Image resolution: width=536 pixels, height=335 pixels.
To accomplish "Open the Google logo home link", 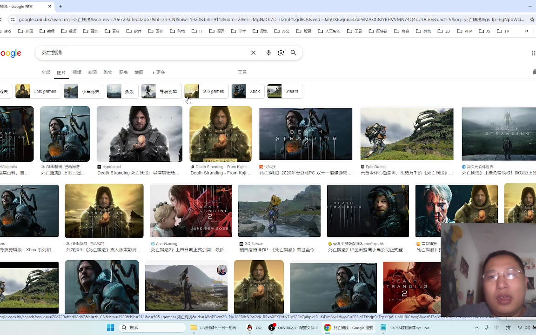I will [11, 53].
